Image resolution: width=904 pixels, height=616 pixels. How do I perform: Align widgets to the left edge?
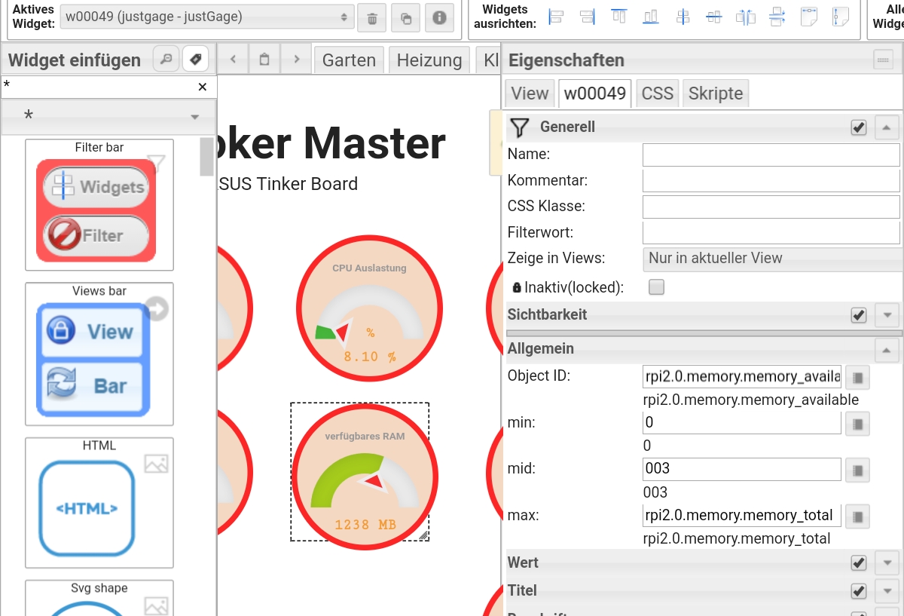(x=556, y=17)
